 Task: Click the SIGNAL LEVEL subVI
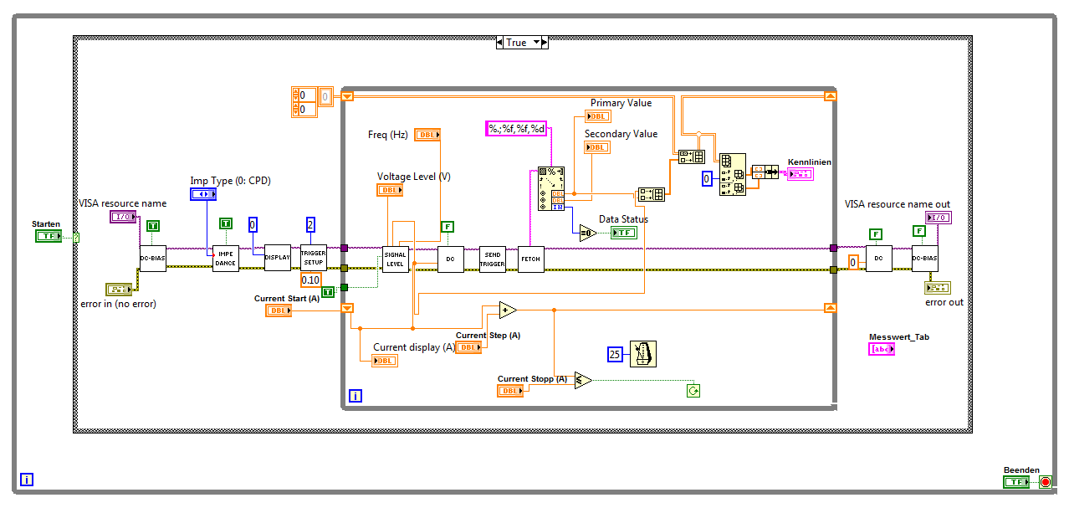point(396,259)
